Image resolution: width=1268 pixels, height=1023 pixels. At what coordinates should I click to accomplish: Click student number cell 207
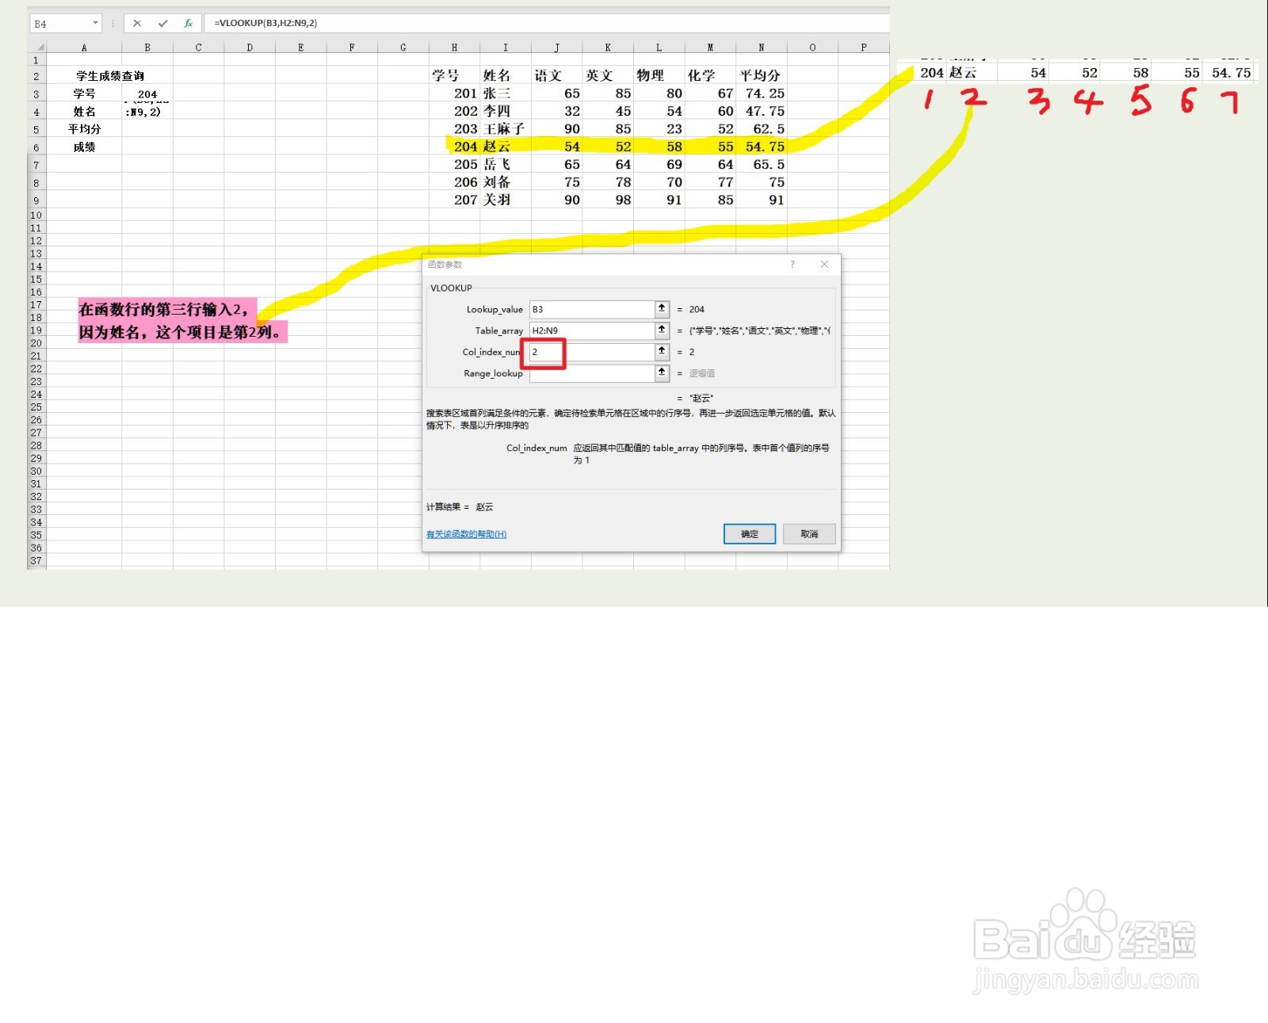tap(454, 200)
